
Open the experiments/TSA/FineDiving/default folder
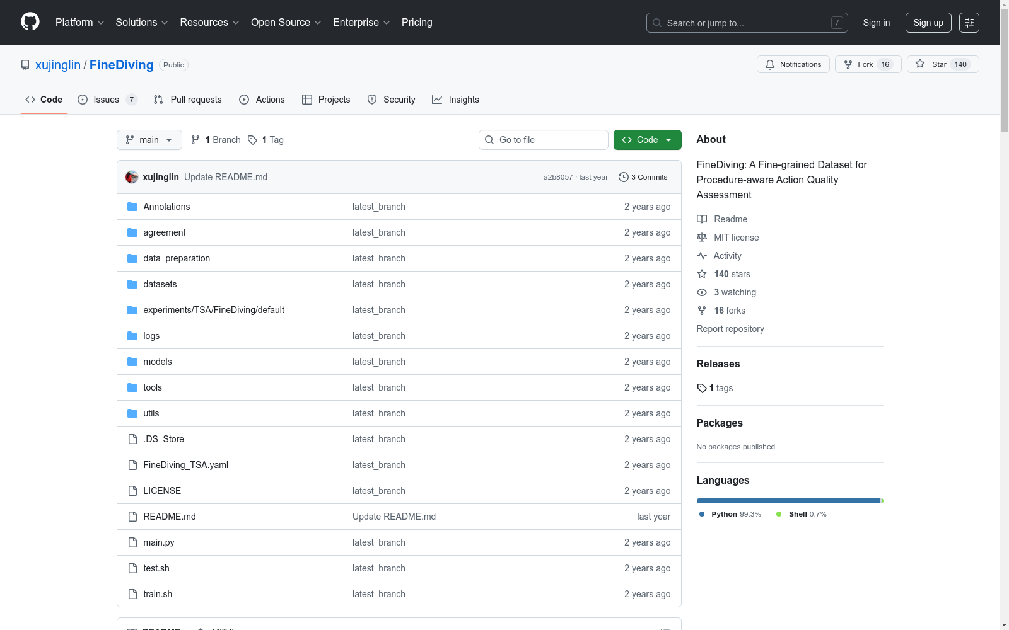(x=214, y=310)
